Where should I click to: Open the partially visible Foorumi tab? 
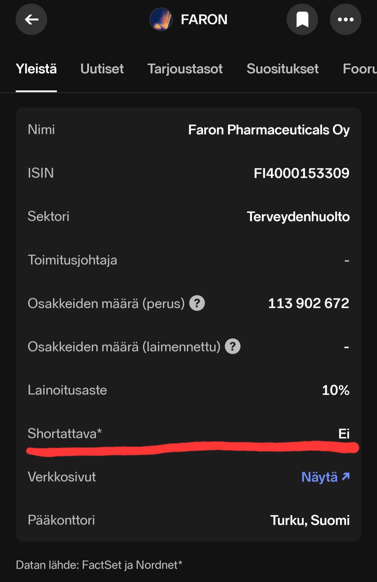360,69
